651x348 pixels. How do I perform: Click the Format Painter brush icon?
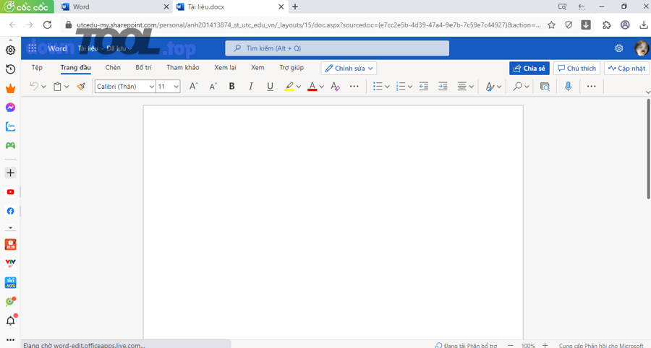point(81,87)
